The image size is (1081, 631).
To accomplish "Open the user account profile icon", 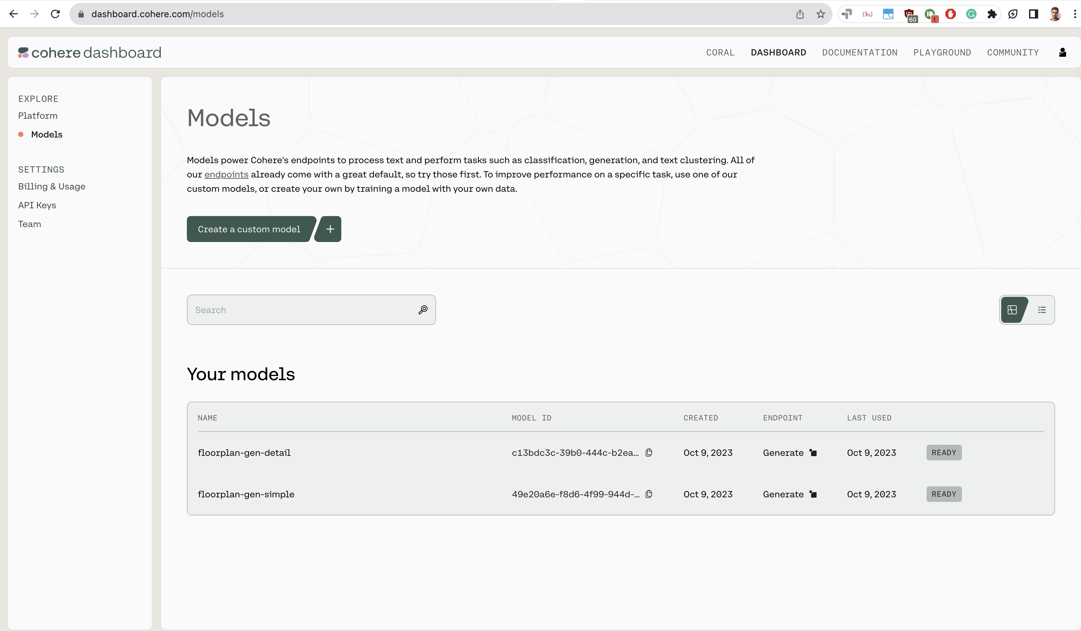I will coord(1062,52).
